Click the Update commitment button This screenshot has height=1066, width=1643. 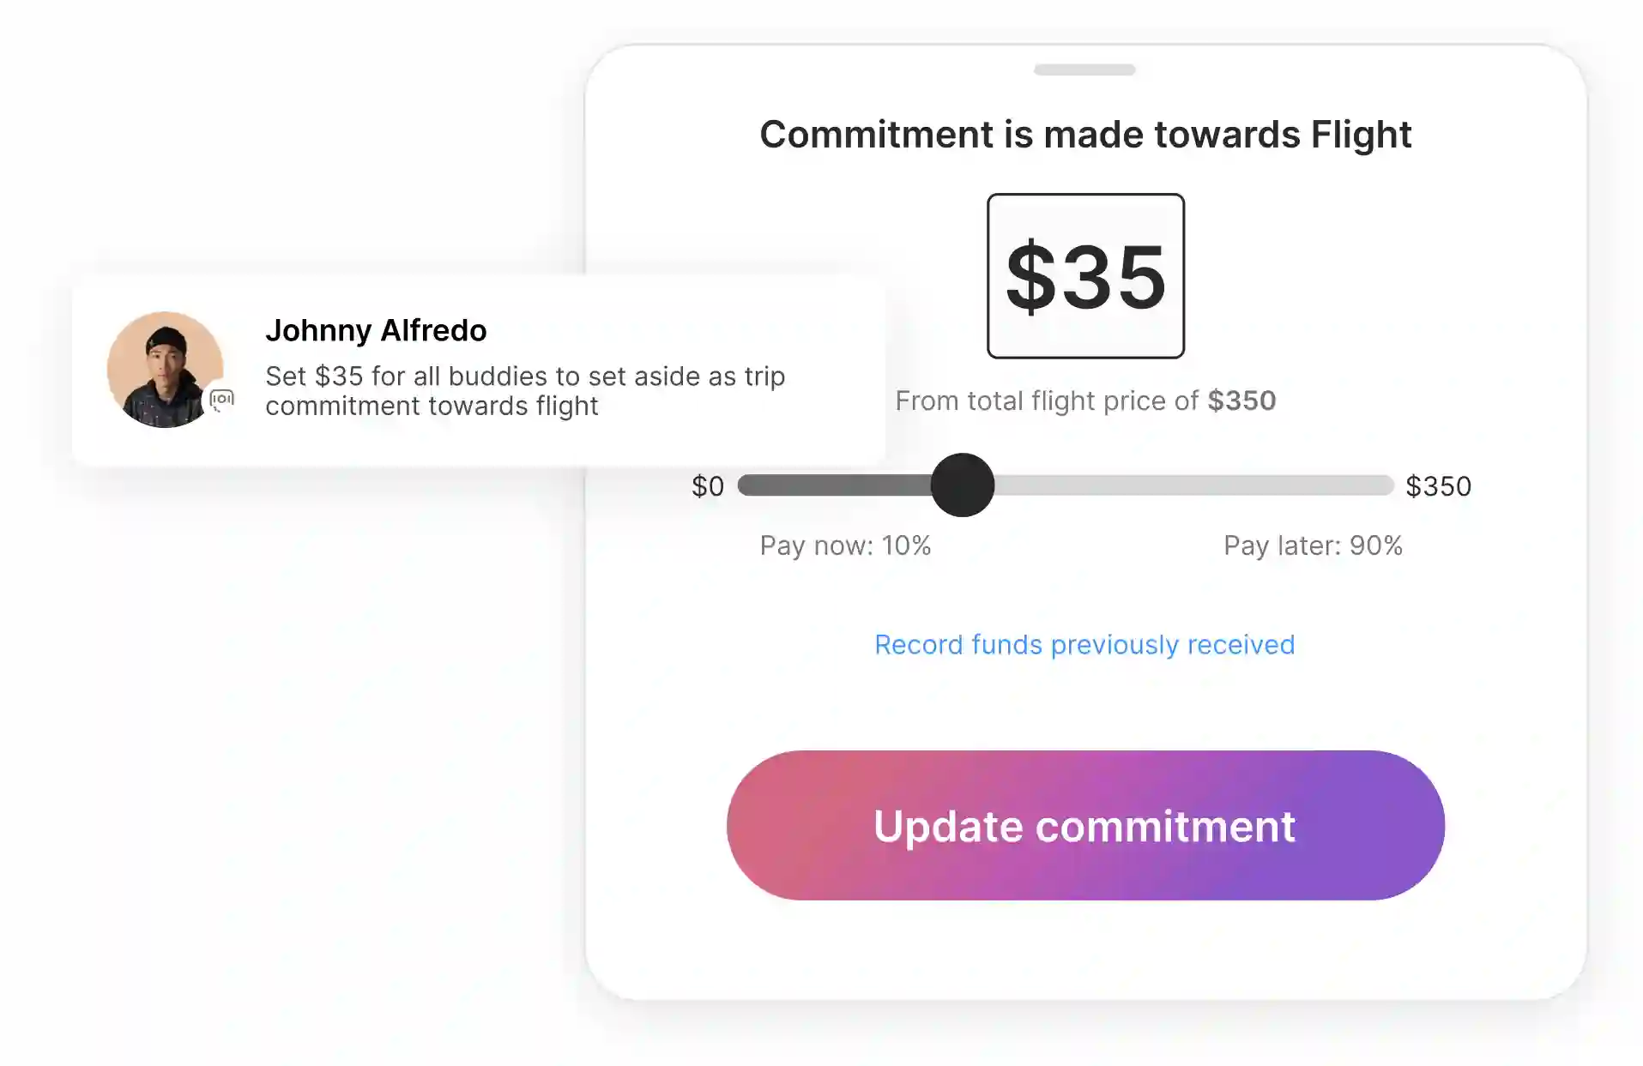1085,825
